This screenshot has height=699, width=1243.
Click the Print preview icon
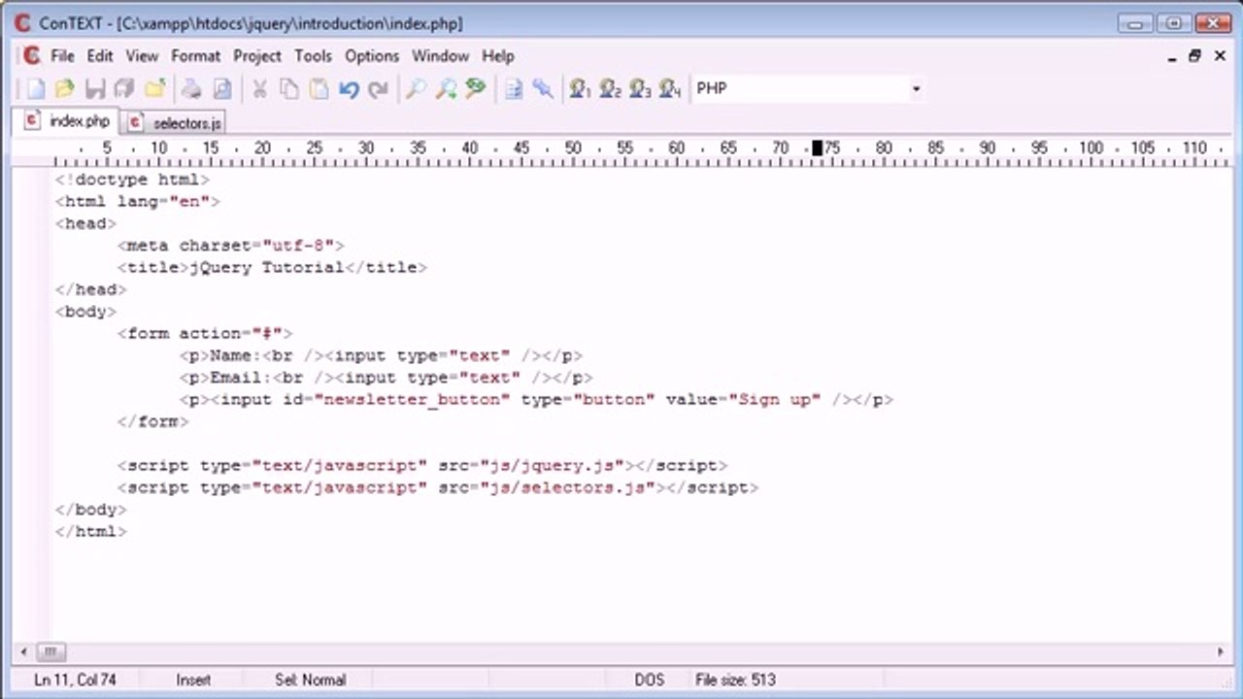click(x=222, y=89)
